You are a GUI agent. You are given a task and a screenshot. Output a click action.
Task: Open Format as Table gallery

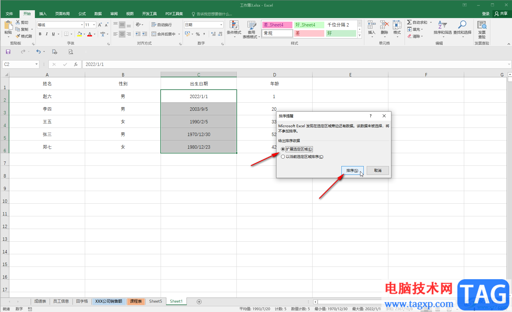coord(251,29)
